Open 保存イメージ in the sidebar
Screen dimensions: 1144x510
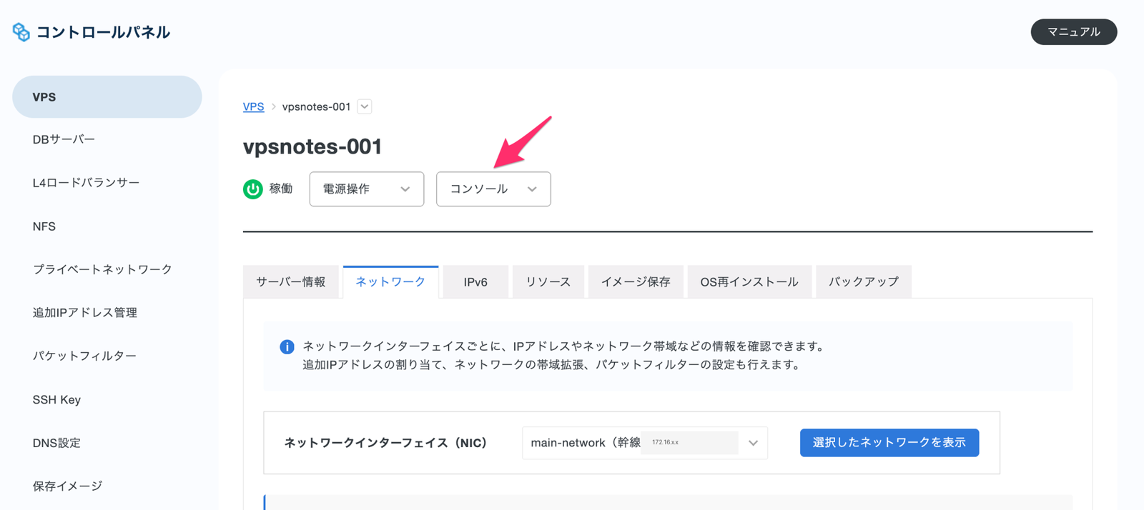click(x=67, y=486)
